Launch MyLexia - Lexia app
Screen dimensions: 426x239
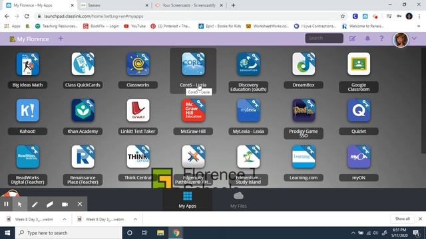coord(248,110)
